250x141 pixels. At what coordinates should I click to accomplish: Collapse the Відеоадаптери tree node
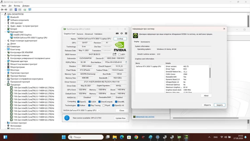tap(5, 32)
